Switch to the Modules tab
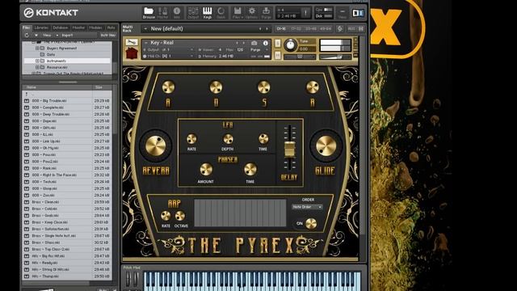 pyautogui.click(x=96, y=27)
